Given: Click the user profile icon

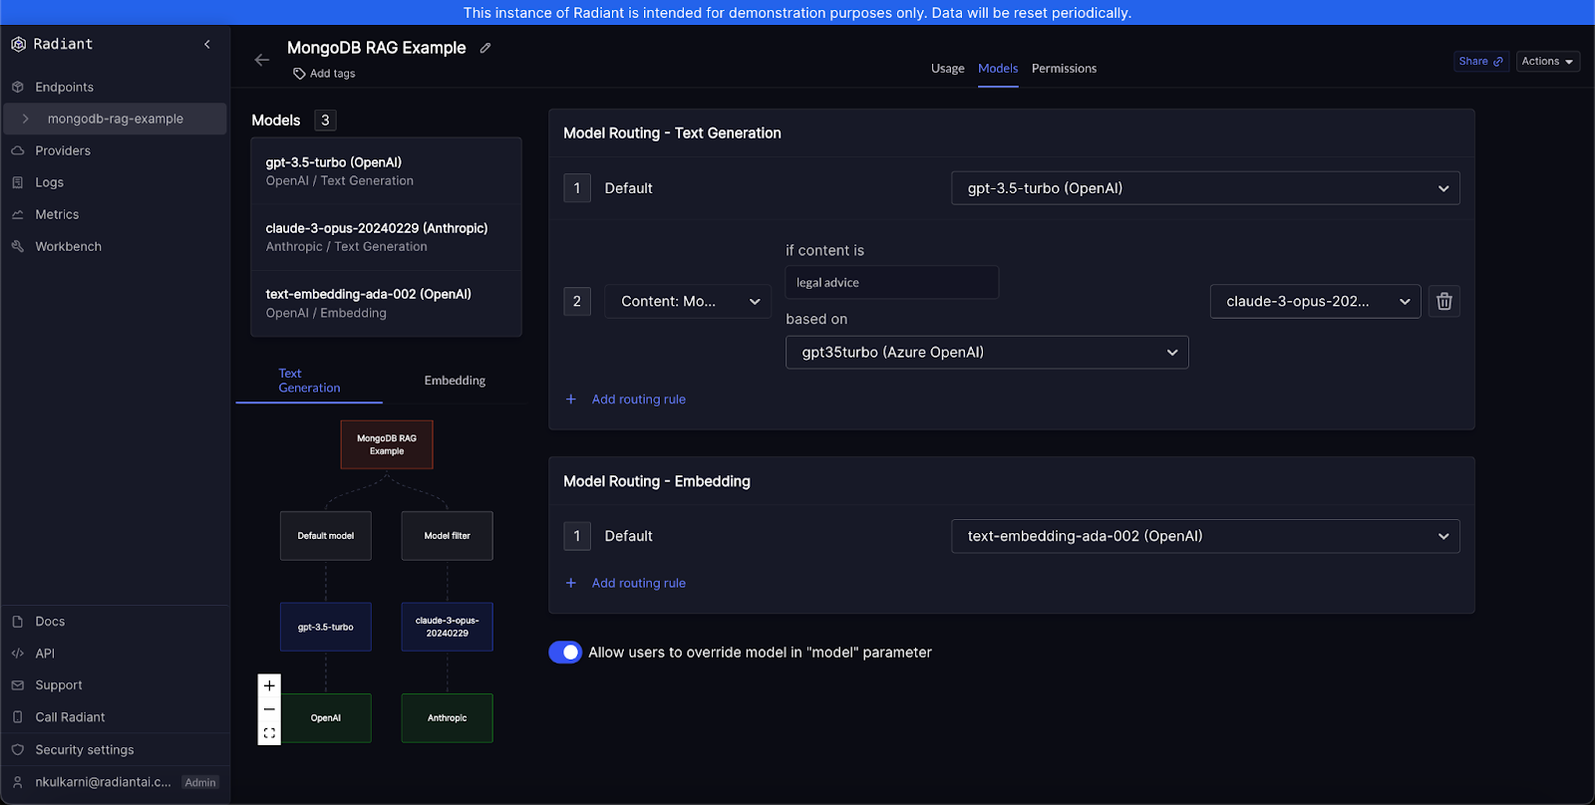Looking at the screenshot, I should click(x=18, y=782).
